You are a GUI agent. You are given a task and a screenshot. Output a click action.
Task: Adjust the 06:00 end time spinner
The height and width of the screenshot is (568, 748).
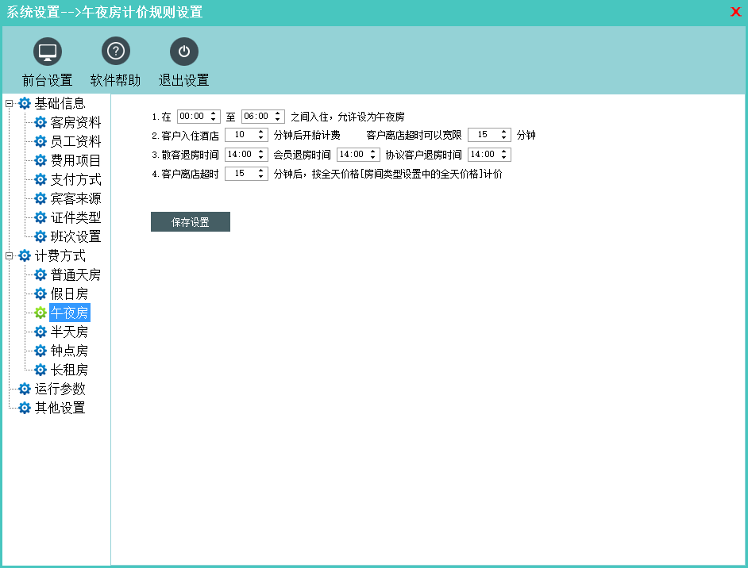point(278,117)
